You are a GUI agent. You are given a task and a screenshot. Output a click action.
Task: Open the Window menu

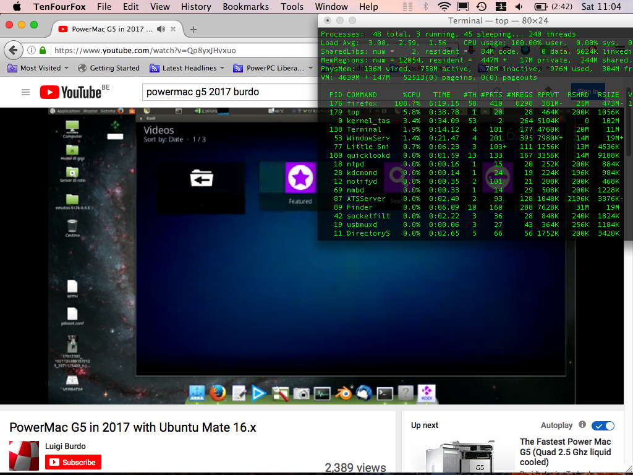tap(331, 7)
